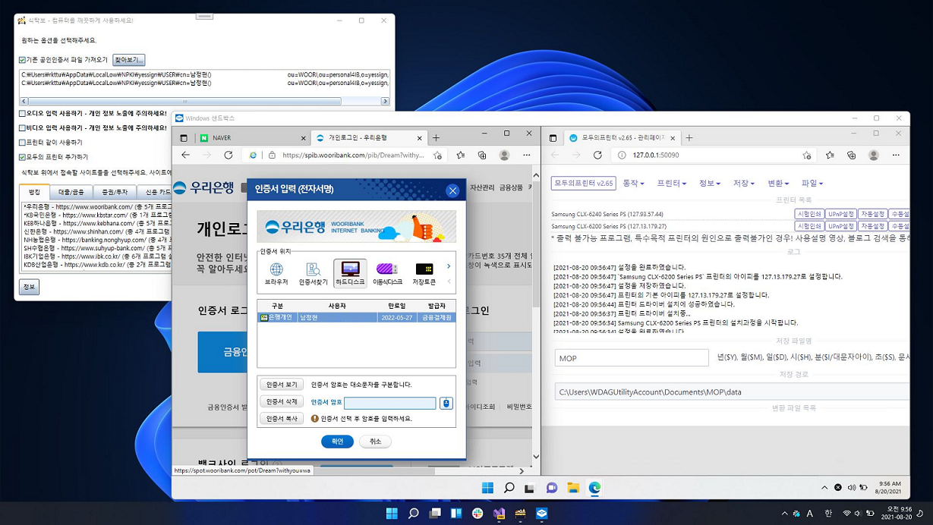
Task: Click the Edge IE-mode icon in Wooribank address bar
Action: (x=254, y=155)
